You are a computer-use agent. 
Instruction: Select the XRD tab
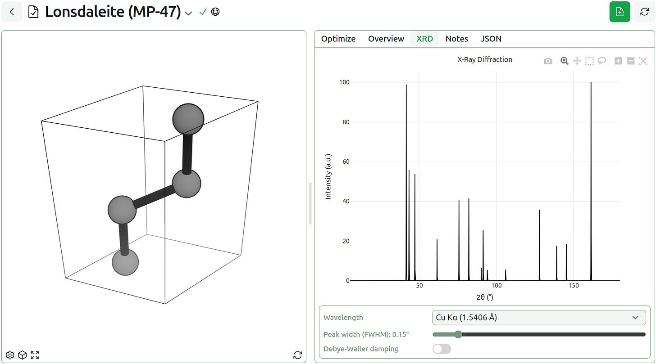pyautogui.click(x=425, y=39)
